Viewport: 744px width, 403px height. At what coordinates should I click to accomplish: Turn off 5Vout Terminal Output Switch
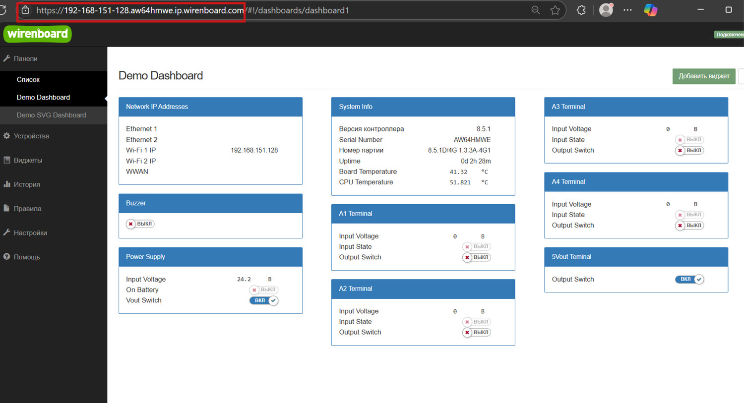click(689, 280)
